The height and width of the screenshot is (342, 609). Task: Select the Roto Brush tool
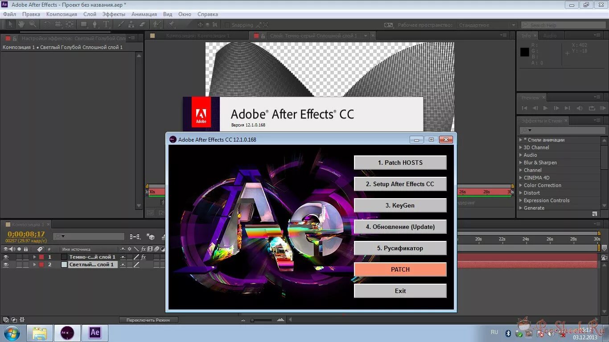click(156, 24)
